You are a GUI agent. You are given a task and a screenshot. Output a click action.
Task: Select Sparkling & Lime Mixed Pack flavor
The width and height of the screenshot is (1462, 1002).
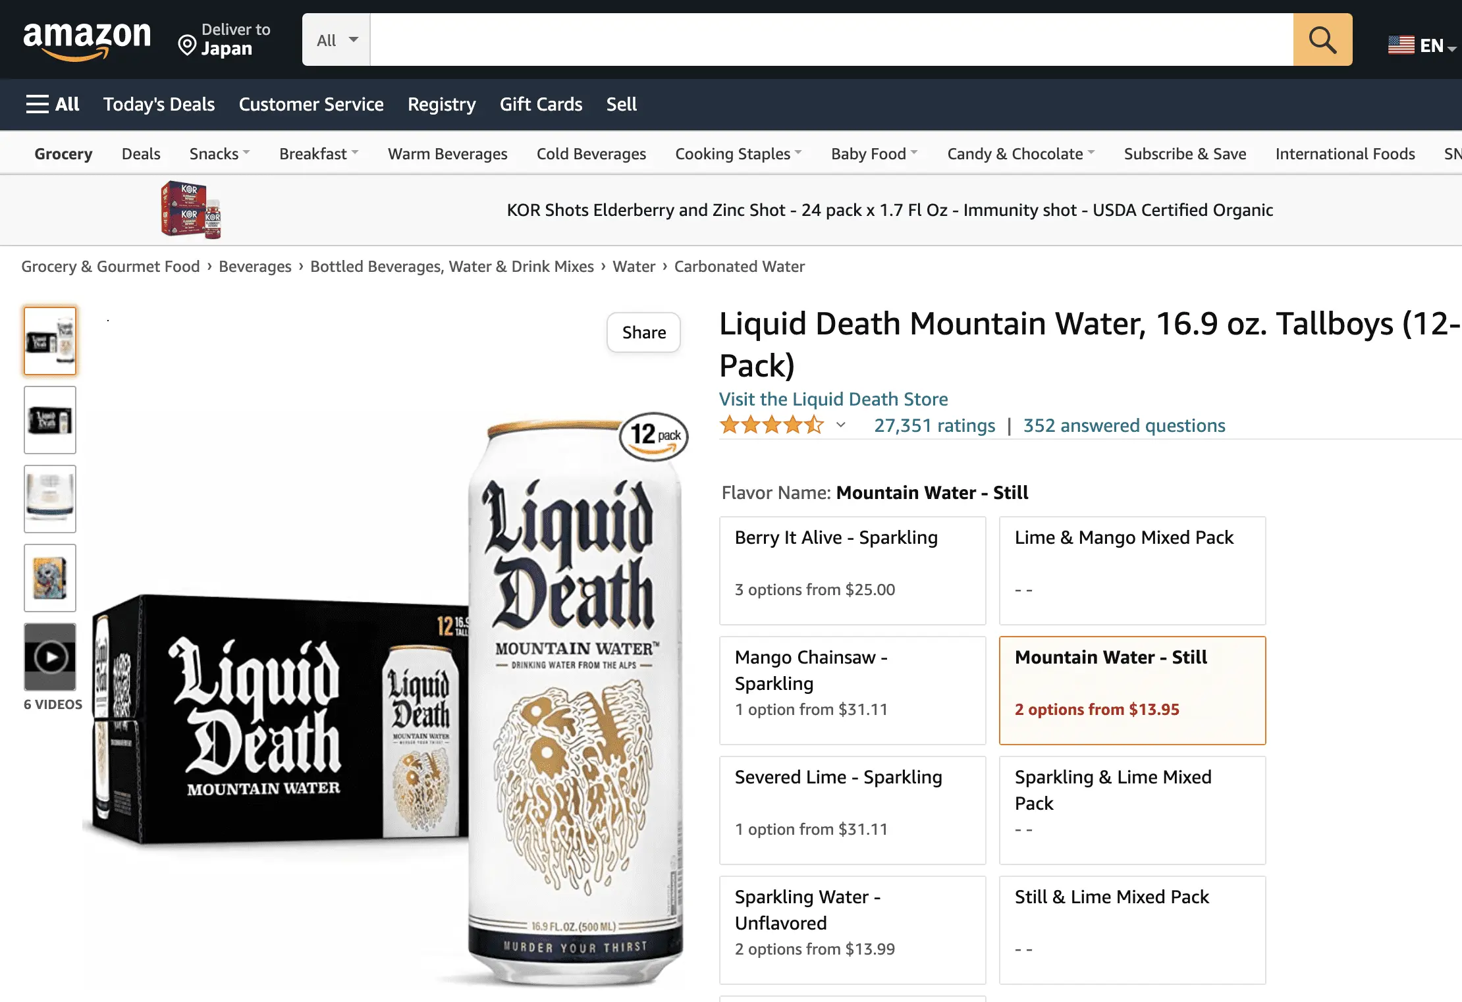[1133, 810]
